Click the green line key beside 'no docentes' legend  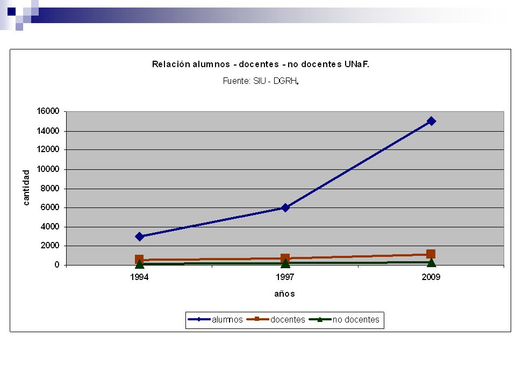(x=320, y=319)
